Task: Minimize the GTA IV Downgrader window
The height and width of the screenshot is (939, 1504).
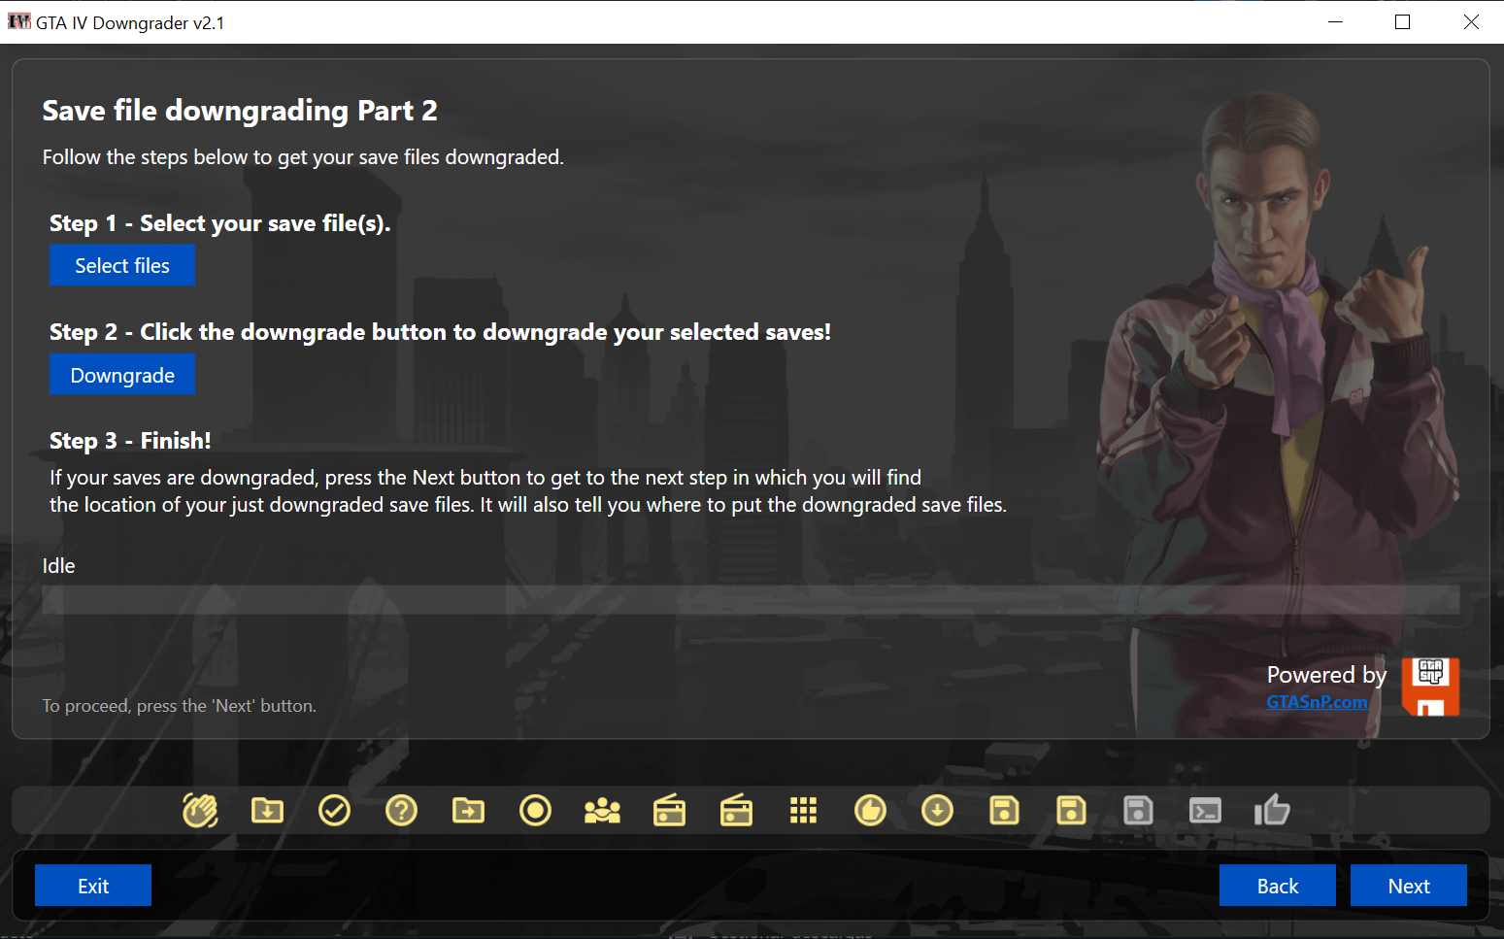Action: coord(1336,21)
